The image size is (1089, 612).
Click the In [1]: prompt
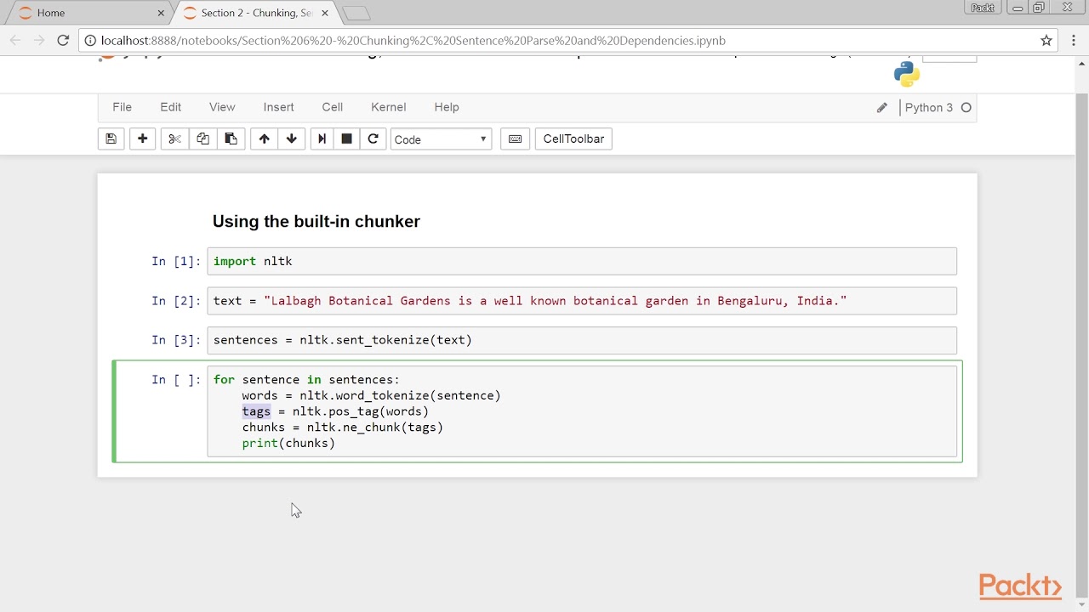[x=176, y=261]
